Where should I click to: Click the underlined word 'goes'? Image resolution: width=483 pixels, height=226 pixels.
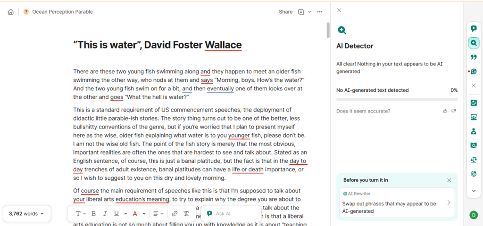[117, 97]
